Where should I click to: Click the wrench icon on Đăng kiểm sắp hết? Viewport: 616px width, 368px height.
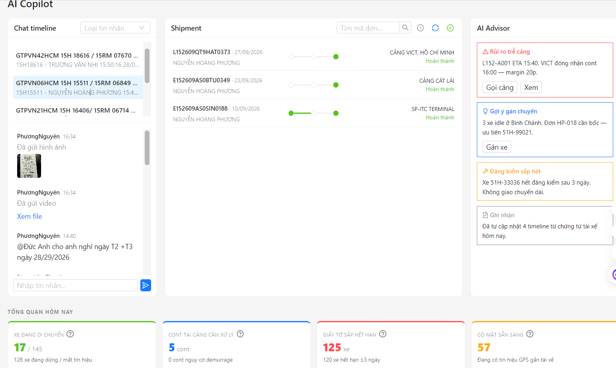[485, 171]
